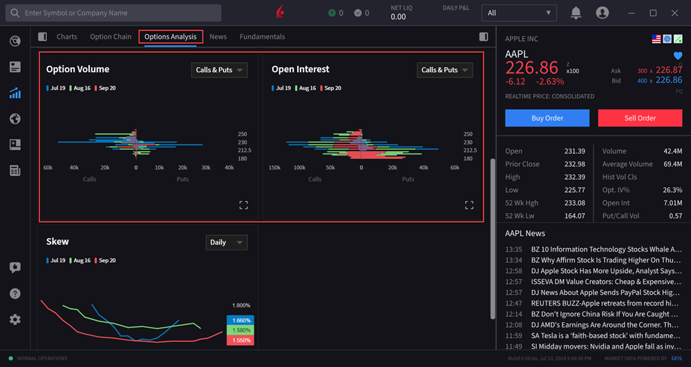Click the search magnifier icon
This screenshot has width=691, height=367.
coord(15,12)
